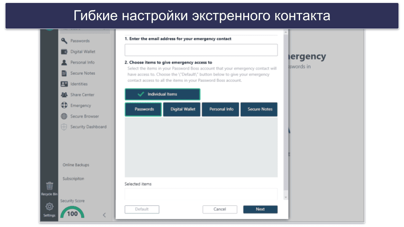Click the Security Score 100 gauge
The height and width of the screenshot is (227, 404).
[72, 213]
